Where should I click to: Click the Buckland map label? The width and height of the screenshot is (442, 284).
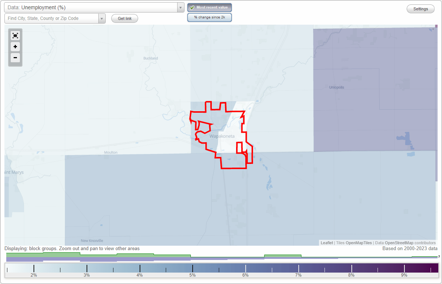pos(150,58)
